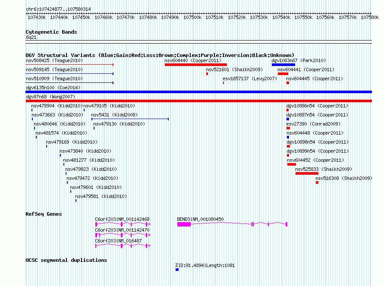
Task: Click nsv479105 (Kidd2010) label
Action: point(109,106)
